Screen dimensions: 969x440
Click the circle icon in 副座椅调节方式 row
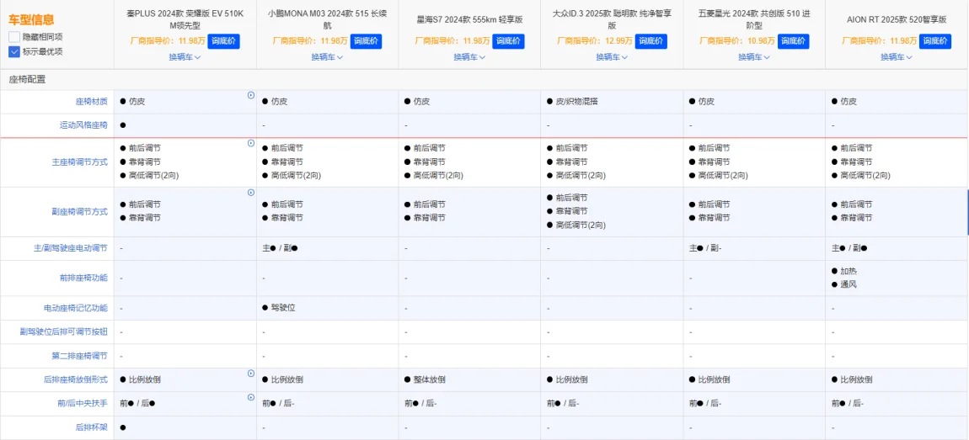[251, 193]
